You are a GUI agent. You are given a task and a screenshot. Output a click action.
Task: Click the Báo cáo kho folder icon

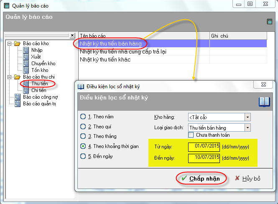tap(17, 43)
